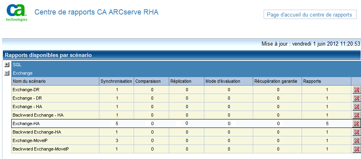Delete reports for Exchange-MoveIP
This screenshot has width=361, height=159.
pos(357,140)
